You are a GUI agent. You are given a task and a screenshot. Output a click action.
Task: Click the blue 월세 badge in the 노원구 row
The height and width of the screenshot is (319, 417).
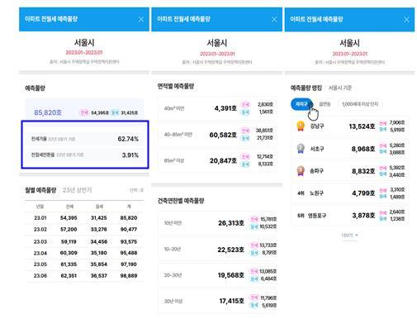point(383,197)
